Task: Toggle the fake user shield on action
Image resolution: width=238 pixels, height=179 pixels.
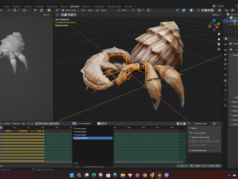Action: point(99,124)
